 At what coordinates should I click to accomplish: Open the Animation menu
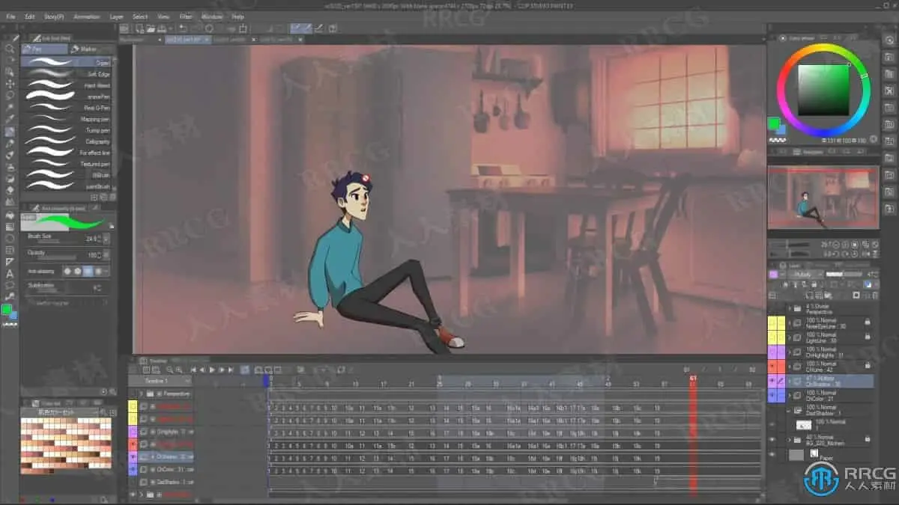coord(86,16)
